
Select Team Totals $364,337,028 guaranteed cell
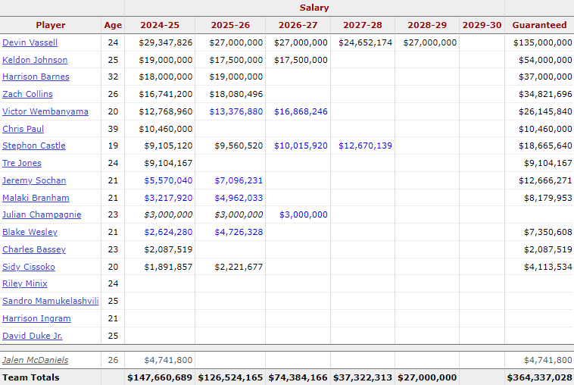pyautogui.click(x=539, y=377)
